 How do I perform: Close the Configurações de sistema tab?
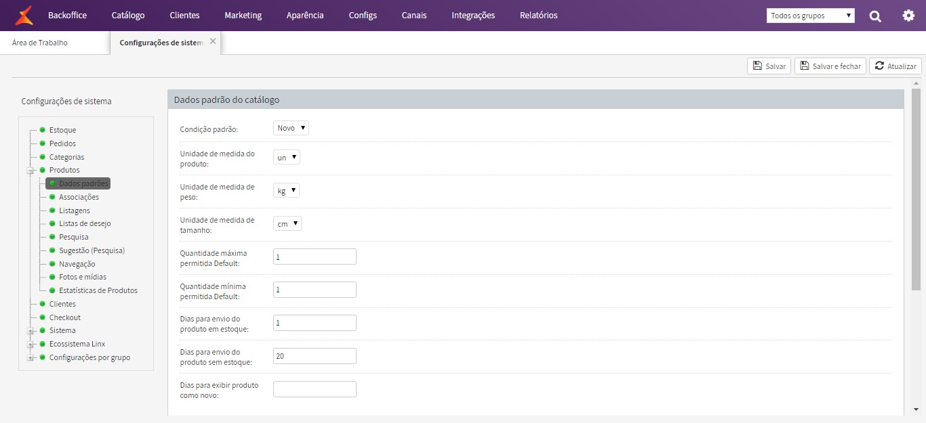[213, 41]
